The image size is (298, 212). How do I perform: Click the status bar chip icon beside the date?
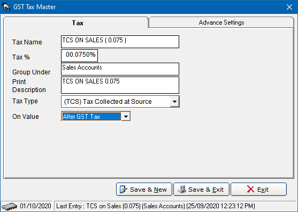(9, 206)
